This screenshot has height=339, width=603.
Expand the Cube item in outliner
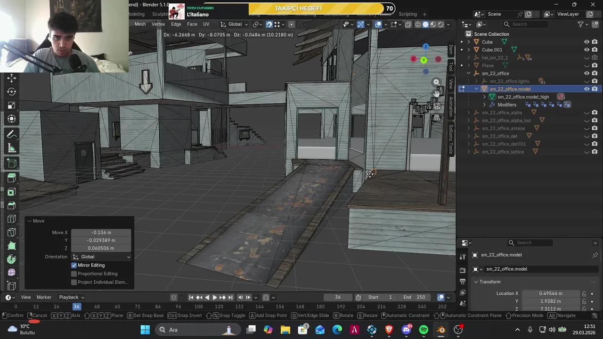point(468,42)
